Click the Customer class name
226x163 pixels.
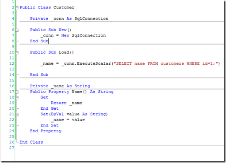64,7
